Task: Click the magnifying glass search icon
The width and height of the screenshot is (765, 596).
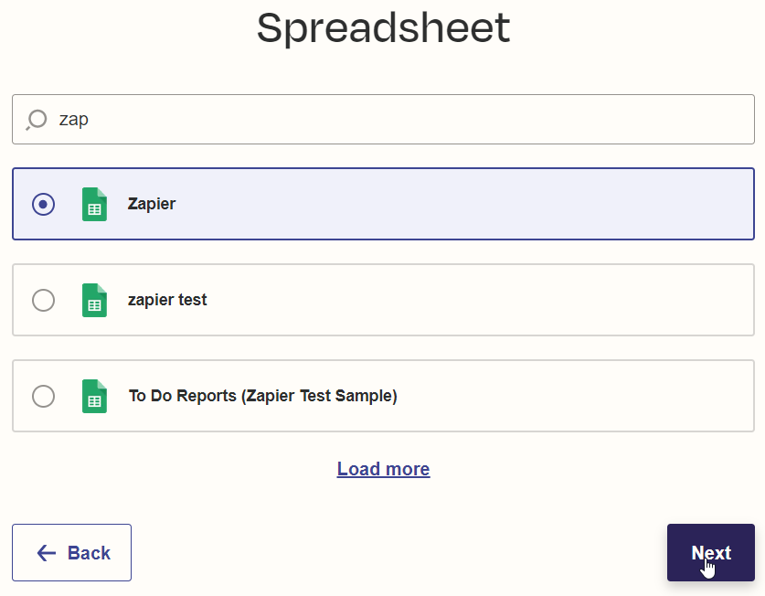Action: tap(37, 120)
